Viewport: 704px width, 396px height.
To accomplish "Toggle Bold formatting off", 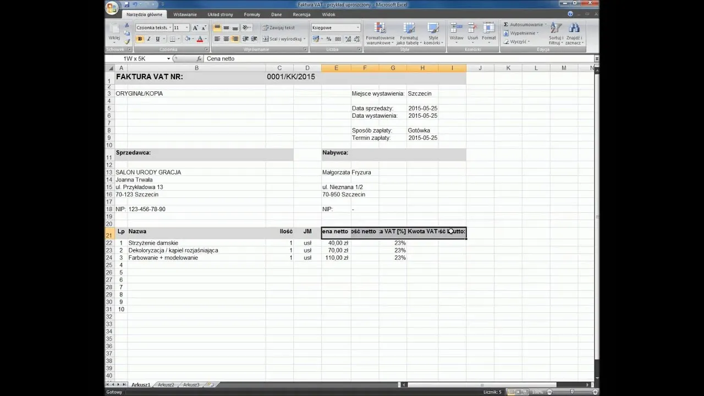I will [140, 39].
